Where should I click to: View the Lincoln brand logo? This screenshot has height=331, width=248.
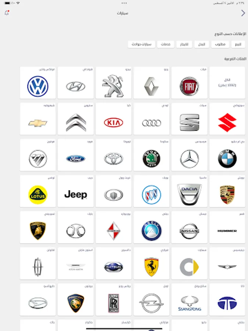pyautogui.click(x=38, y=267)
